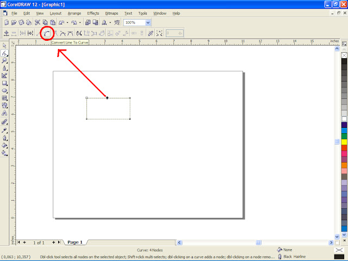This screenshot has width=348, height=261.
Task: Open the zoom level dropdown
Action: (148, 22)
